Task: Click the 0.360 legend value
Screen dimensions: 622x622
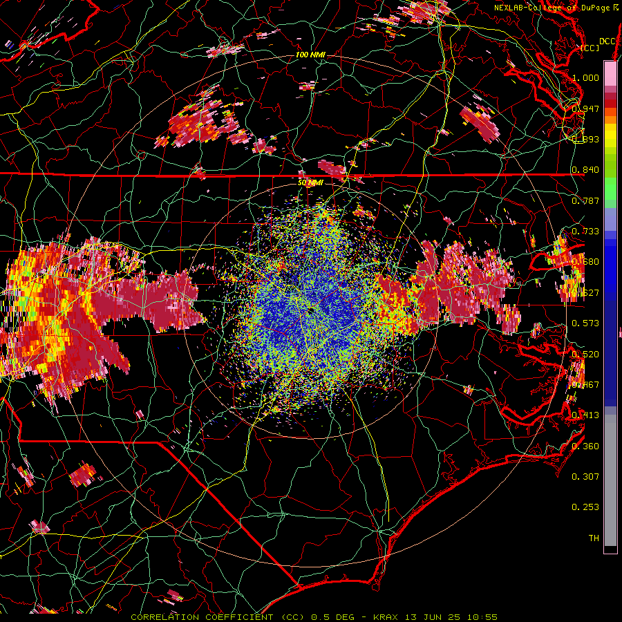Action: tap(585, 446)
